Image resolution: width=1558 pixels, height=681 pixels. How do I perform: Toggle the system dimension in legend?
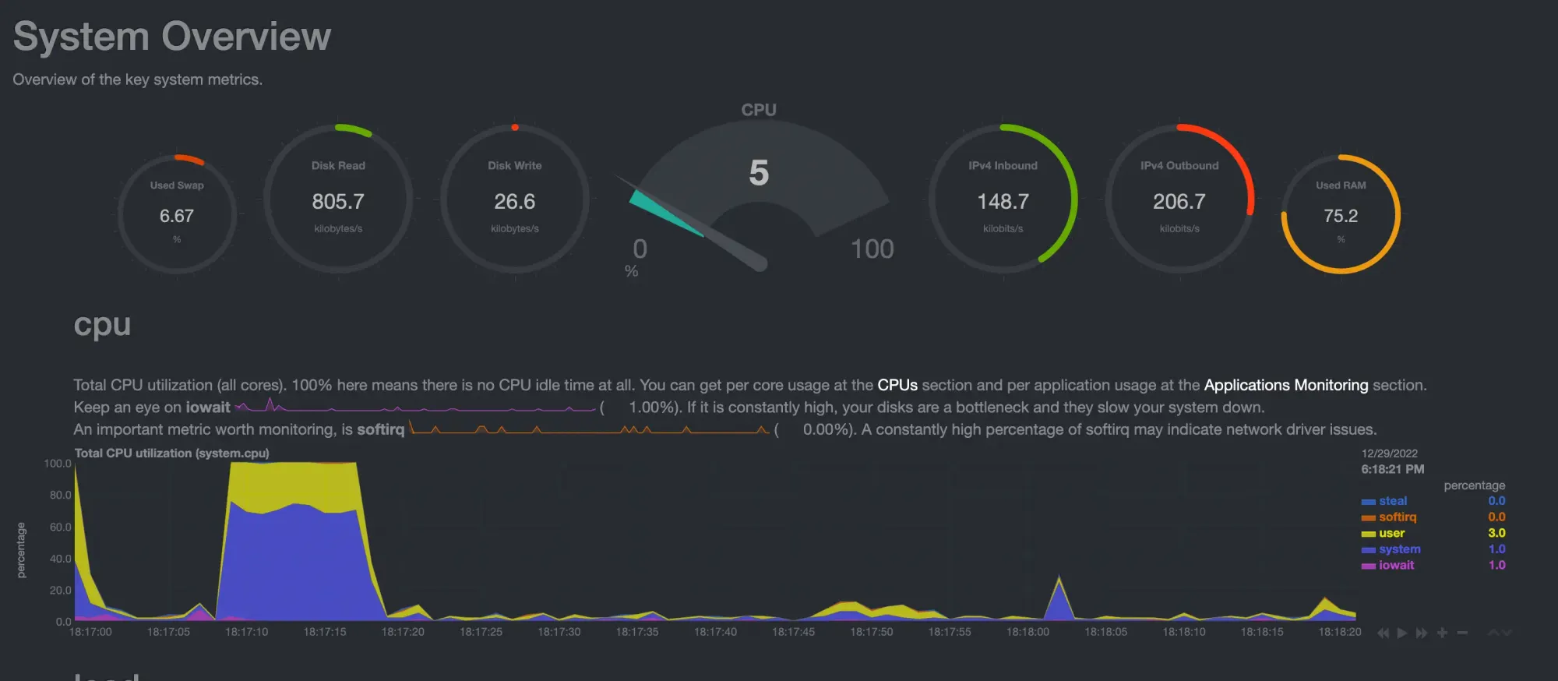click(1399, 549)
